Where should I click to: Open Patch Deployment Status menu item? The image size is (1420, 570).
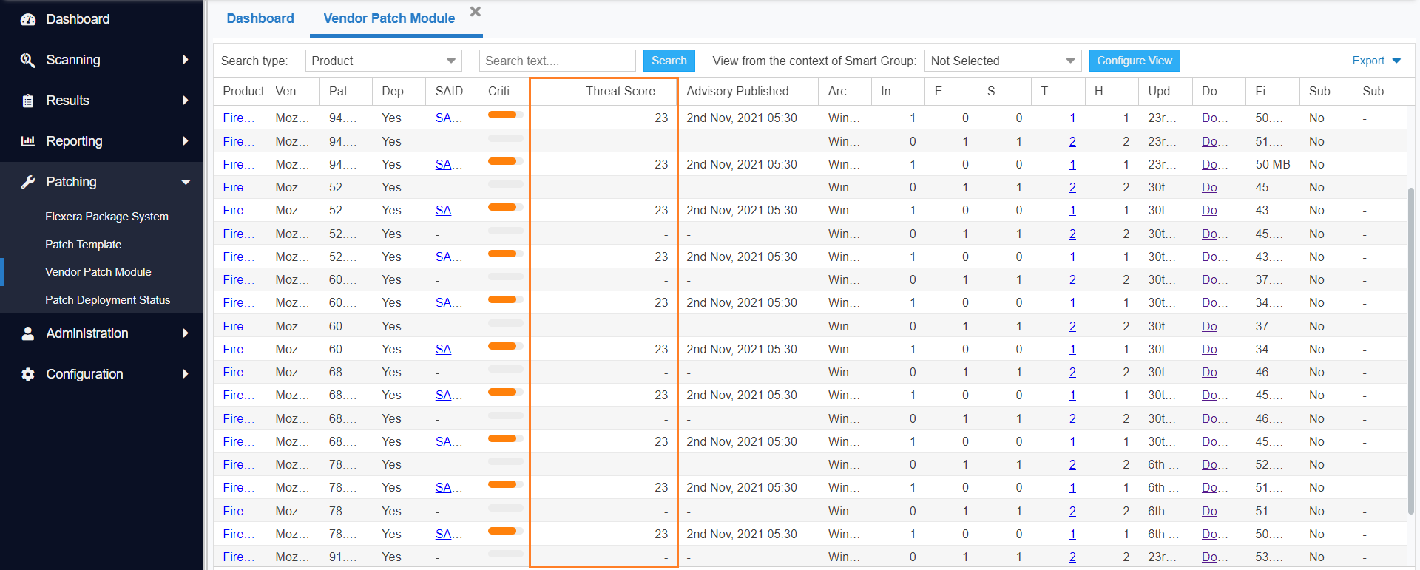(107, 300)
